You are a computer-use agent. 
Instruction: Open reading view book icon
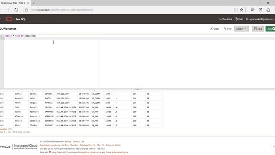pos(236,10)
